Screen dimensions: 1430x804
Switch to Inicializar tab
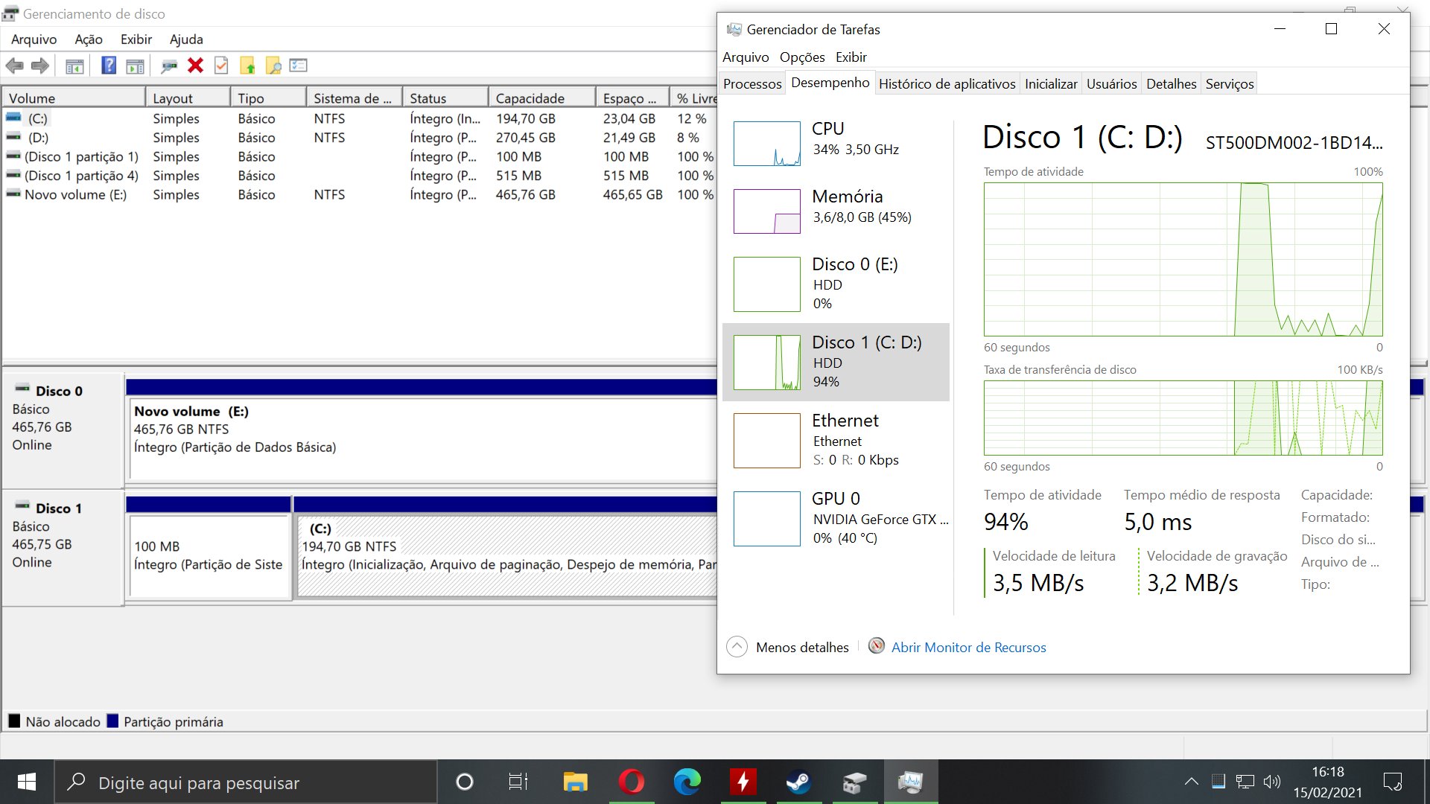(x=1051, y=84)
